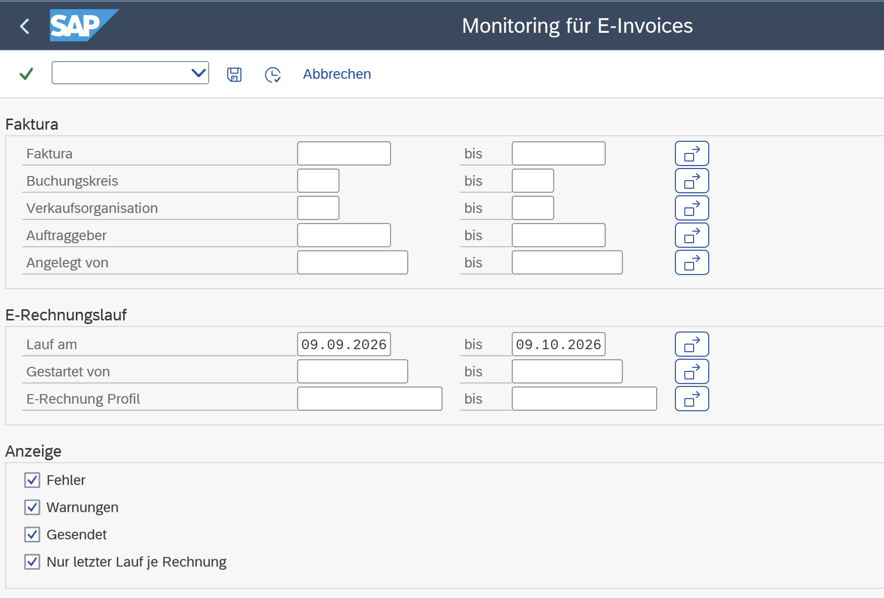The height and width of the screenshot is (598, 884).
Task: Open the command field dropdown arrow
Action: (x=199, y=73)
